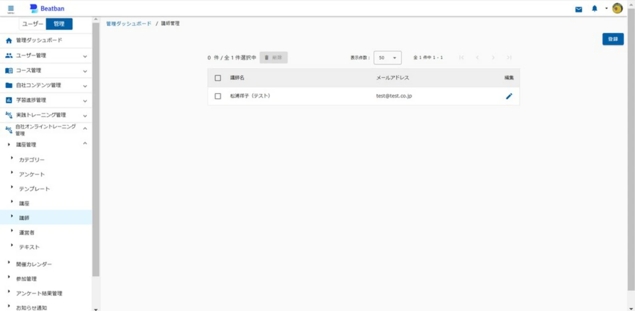635x311 pixels.
Task: Click the book icon for コース管理
Action: click(x=9, y=71)
